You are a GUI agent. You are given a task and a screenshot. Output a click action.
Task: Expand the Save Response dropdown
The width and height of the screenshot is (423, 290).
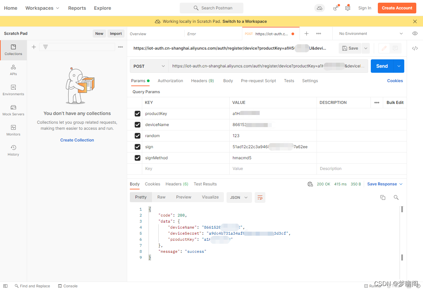pos(385,184)
